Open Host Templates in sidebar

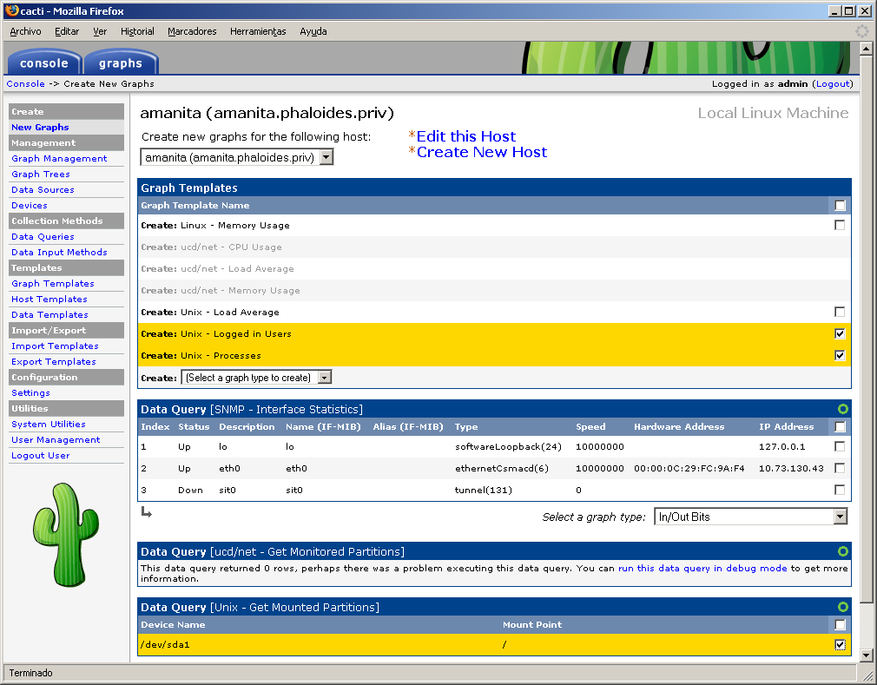[49, 300]
